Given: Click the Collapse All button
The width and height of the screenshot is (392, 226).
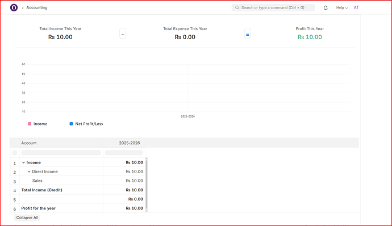Looking at the screenshot, I should point(27,217).
